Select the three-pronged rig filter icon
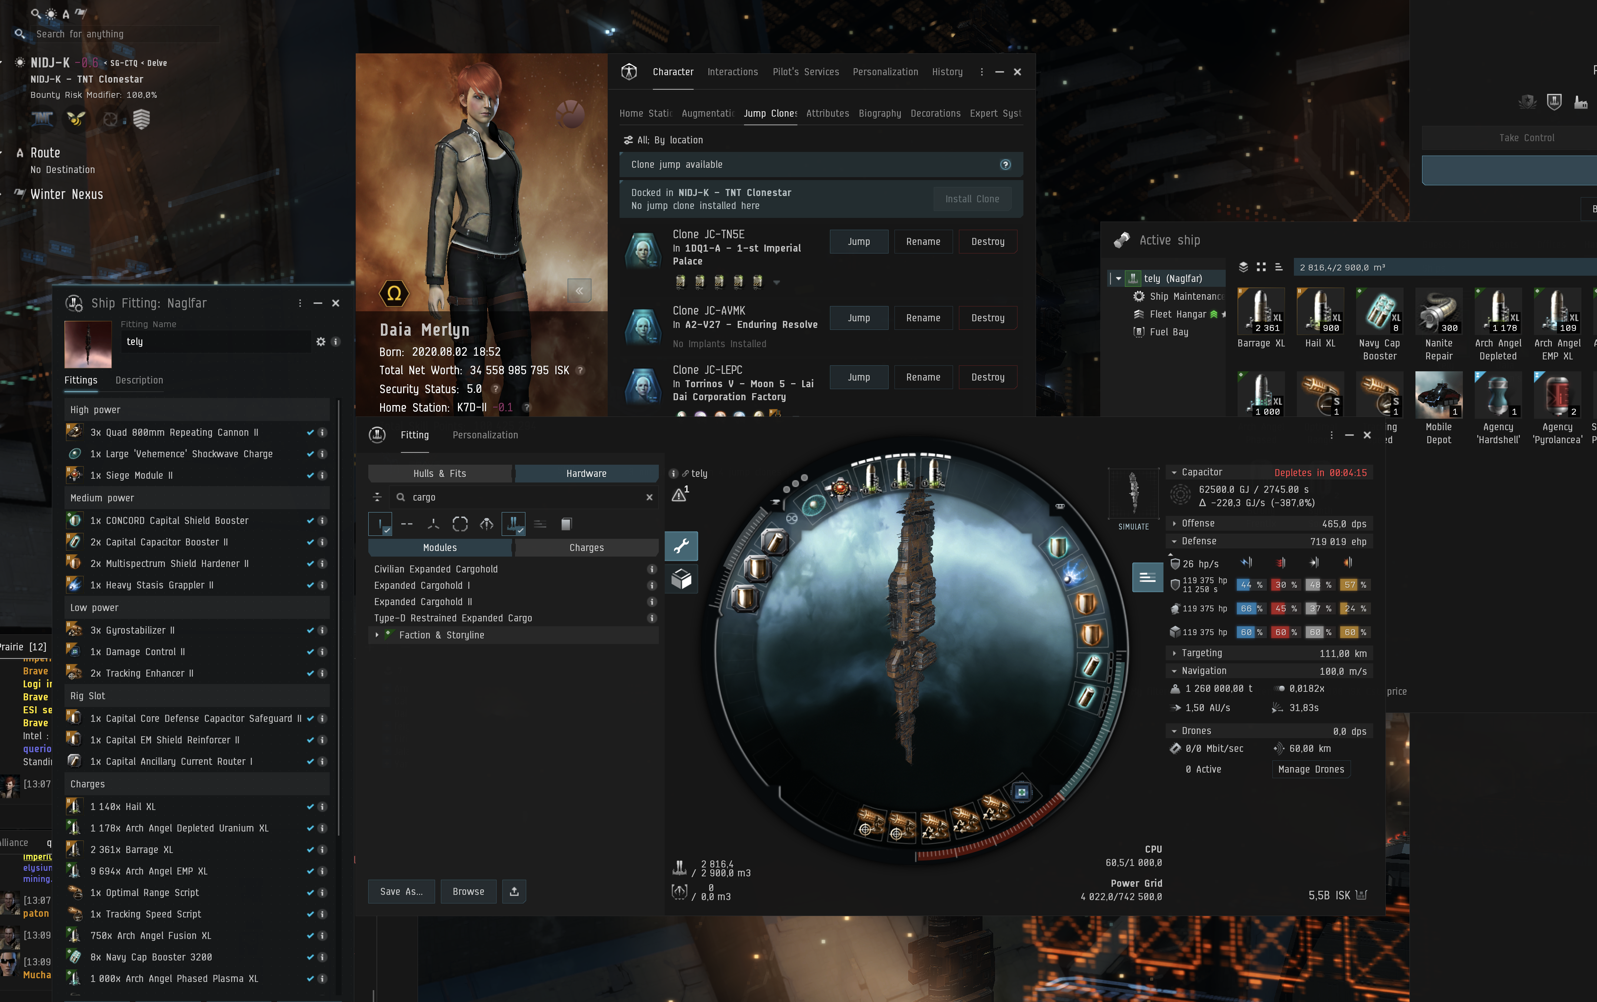This screenshot has width=1597, height=1002. (x=434, y=524)
